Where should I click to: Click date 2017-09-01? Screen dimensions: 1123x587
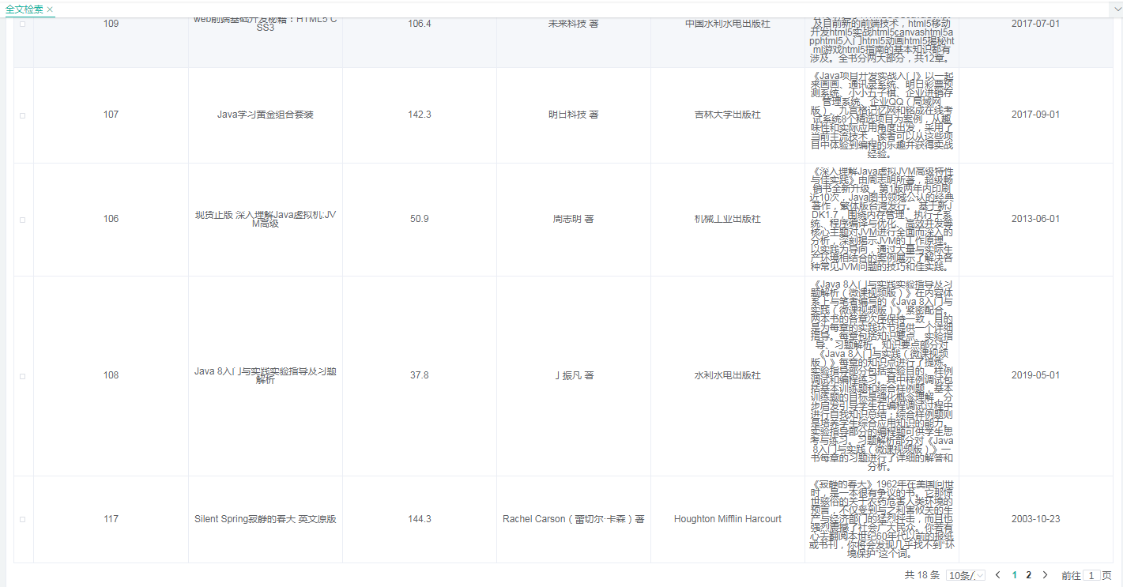coord(1035,115)
